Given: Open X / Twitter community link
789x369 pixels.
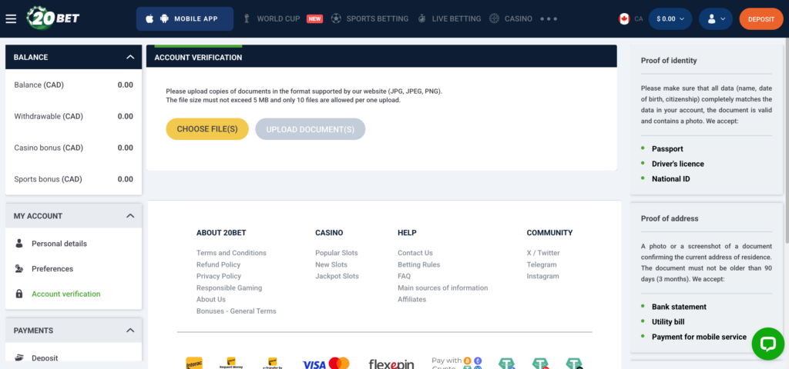Looking at the screenshot, I should point(543,252).
